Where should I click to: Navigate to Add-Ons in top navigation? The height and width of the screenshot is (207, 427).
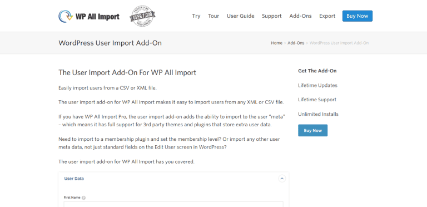point(300,16)
